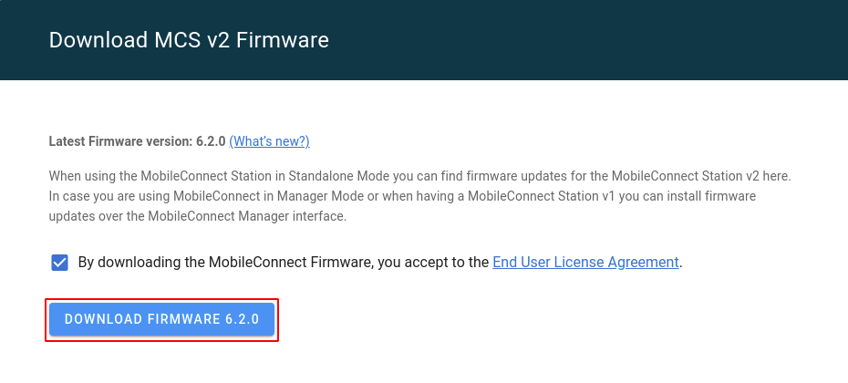
Task: Open the What's new? link
Action: [x=269, y=141]
